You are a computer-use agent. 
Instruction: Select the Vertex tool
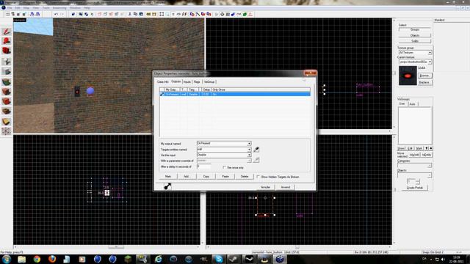click(7, 131)
